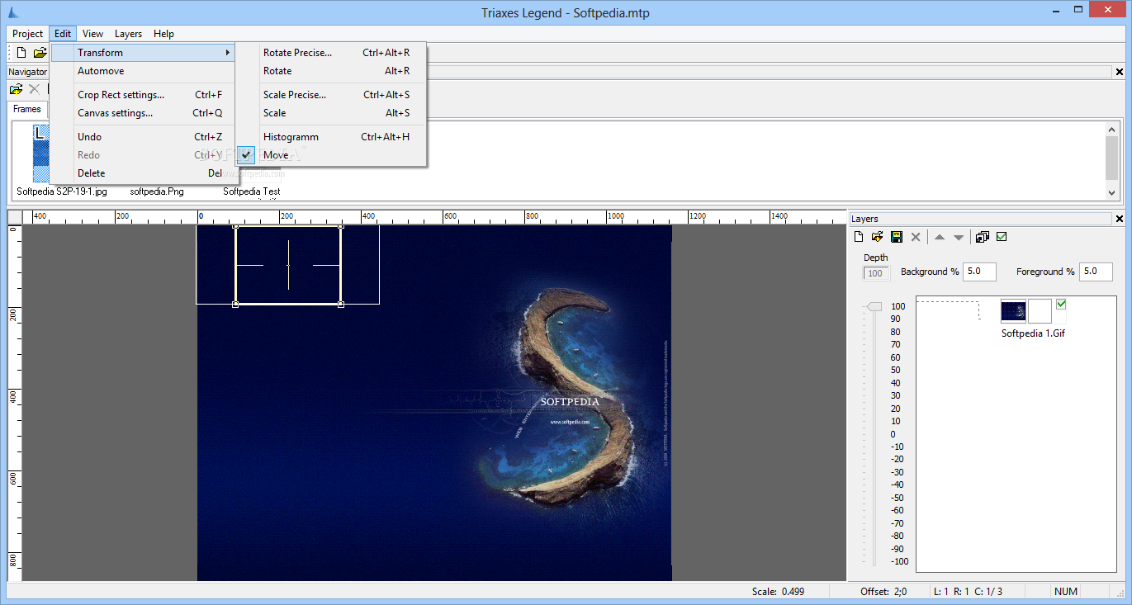Move layer down with the down arrow icon
Screen dimensions: 1132x605
point(959,238)
